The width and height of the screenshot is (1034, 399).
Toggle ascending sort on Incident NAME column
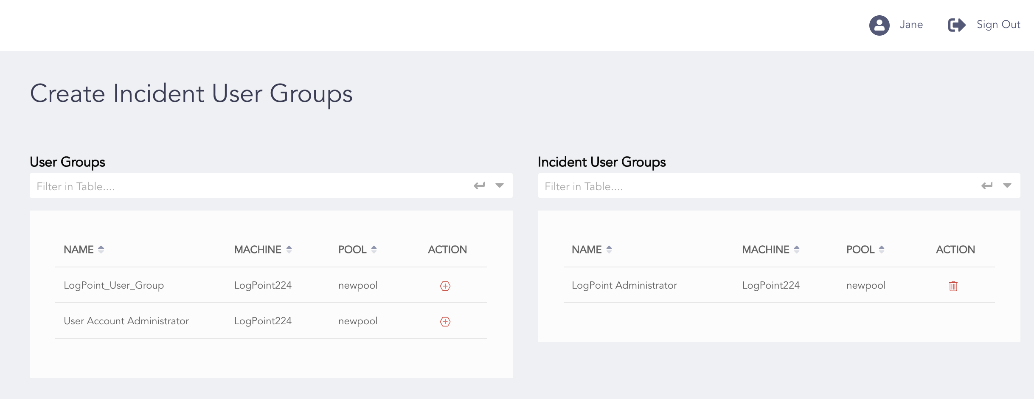609,250
